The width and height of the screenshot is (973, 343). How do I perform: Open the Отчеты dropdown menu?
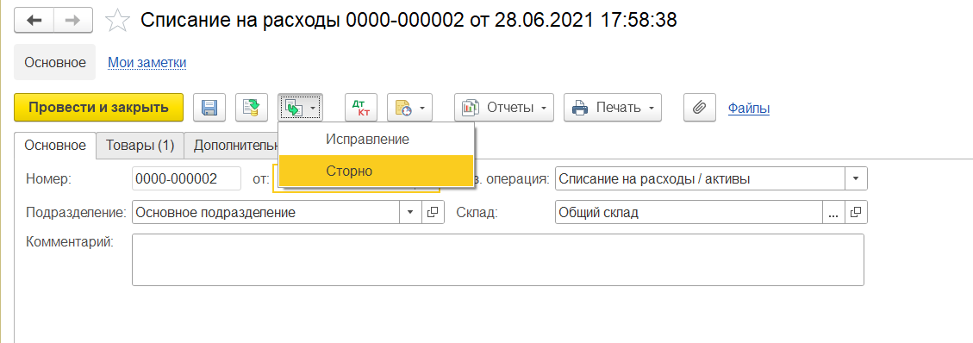(x=504, y=108)
